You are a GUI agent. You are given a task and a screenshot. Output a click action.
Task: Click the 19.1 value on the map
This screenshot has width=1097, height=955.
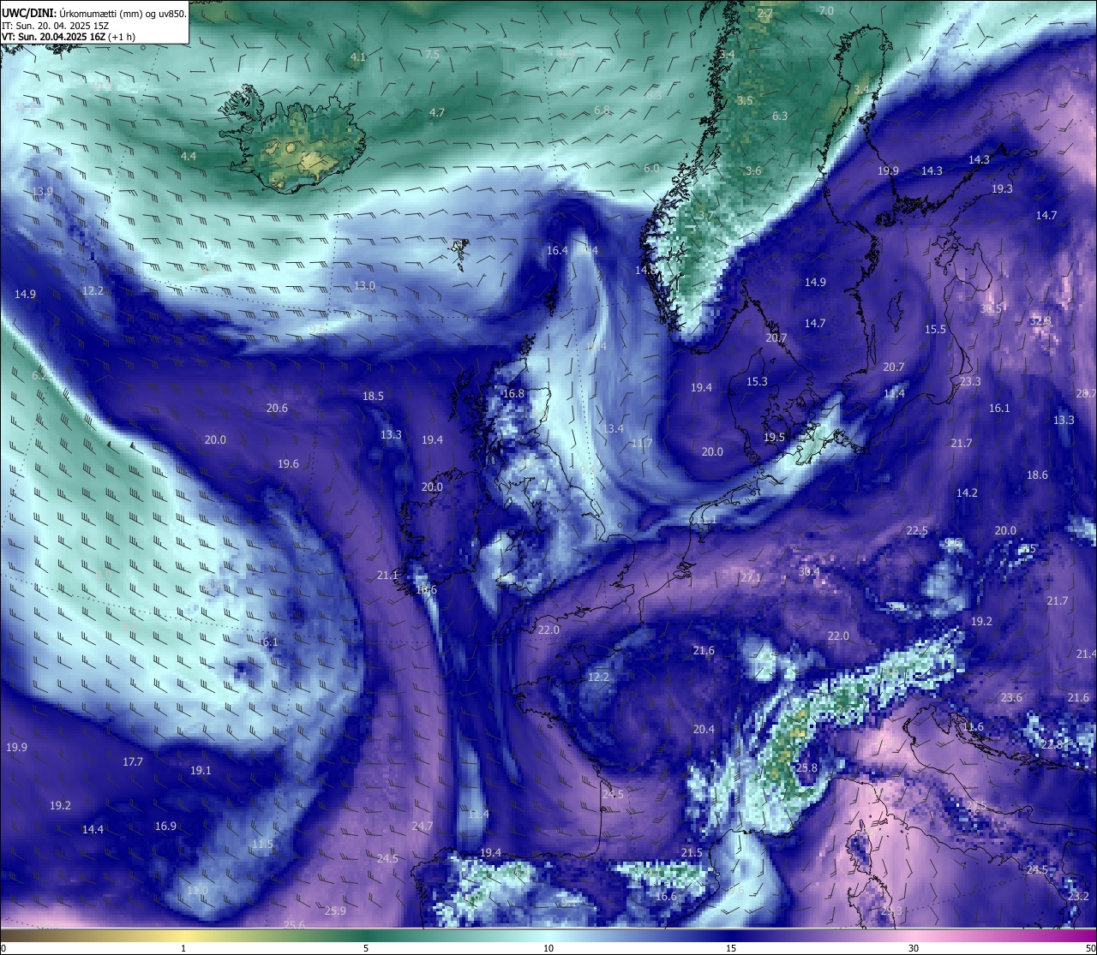[x=201, y=771]
